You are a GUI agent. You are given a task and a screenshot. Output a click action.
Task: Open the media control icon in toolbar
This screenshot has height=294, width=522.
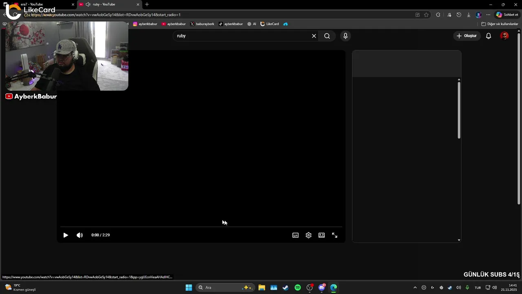[x=449, y=15]
